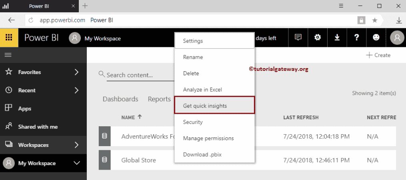Click the Favorites star icon in the sidebar
The image size is (406, 180).
tap(8, 72)
